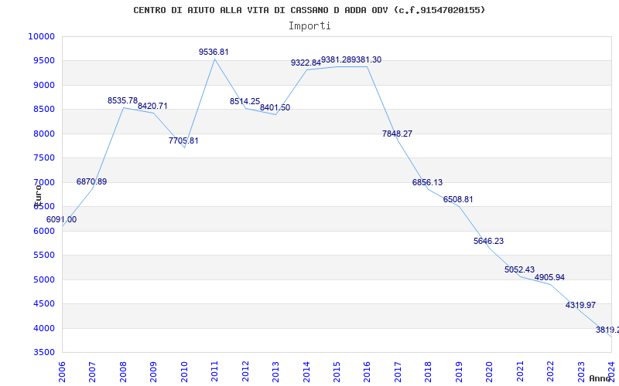Select the 5052.43 data label
This screenshot has width=619, height=386.
click(519, 270)
